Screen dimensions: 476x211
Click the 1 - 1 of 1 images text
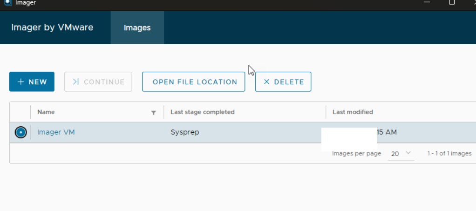click(x=449, y=153)
